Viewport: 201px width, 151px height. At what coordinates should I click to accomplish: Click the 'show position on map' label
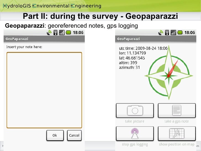[x=177, y=144]
